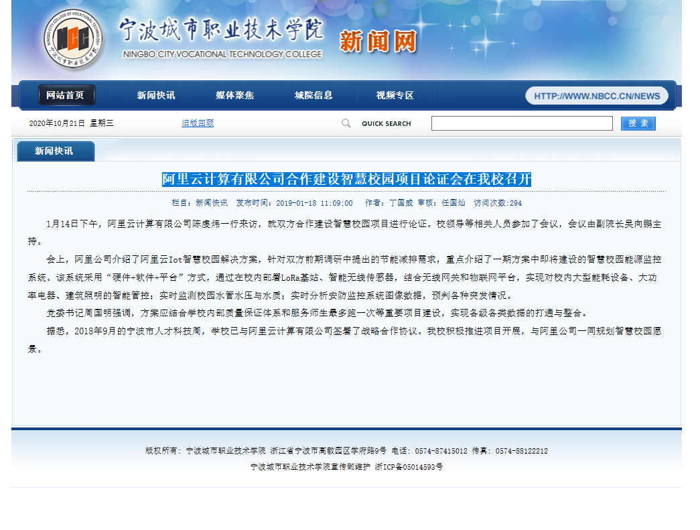Click the HTTP://WWW.NBCC.CN/NEWS banner link
The height and width of the screenshot is (530, 700).
(597, 96)
